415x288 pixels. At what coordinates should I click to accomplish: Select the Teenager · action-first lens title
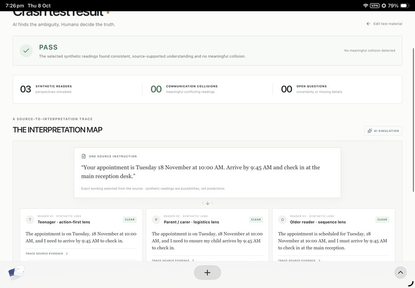64,222
